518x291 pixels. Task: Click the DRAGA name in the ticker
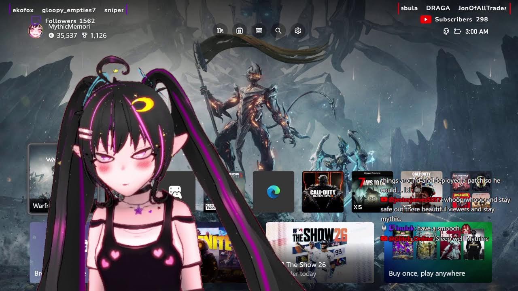tap(438, 8)
